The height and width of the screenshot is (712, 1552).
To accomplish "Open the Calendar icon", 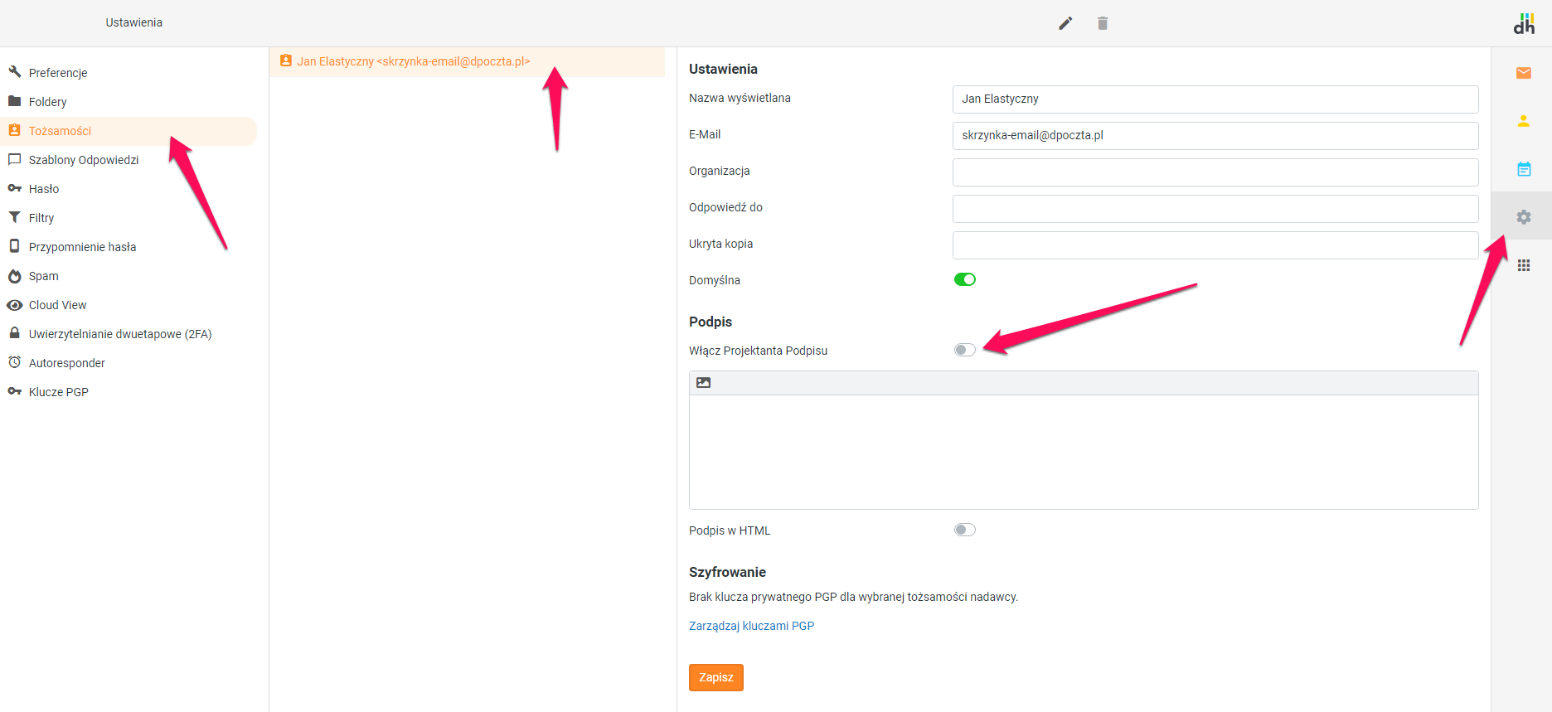I will tap(1524, 169).
